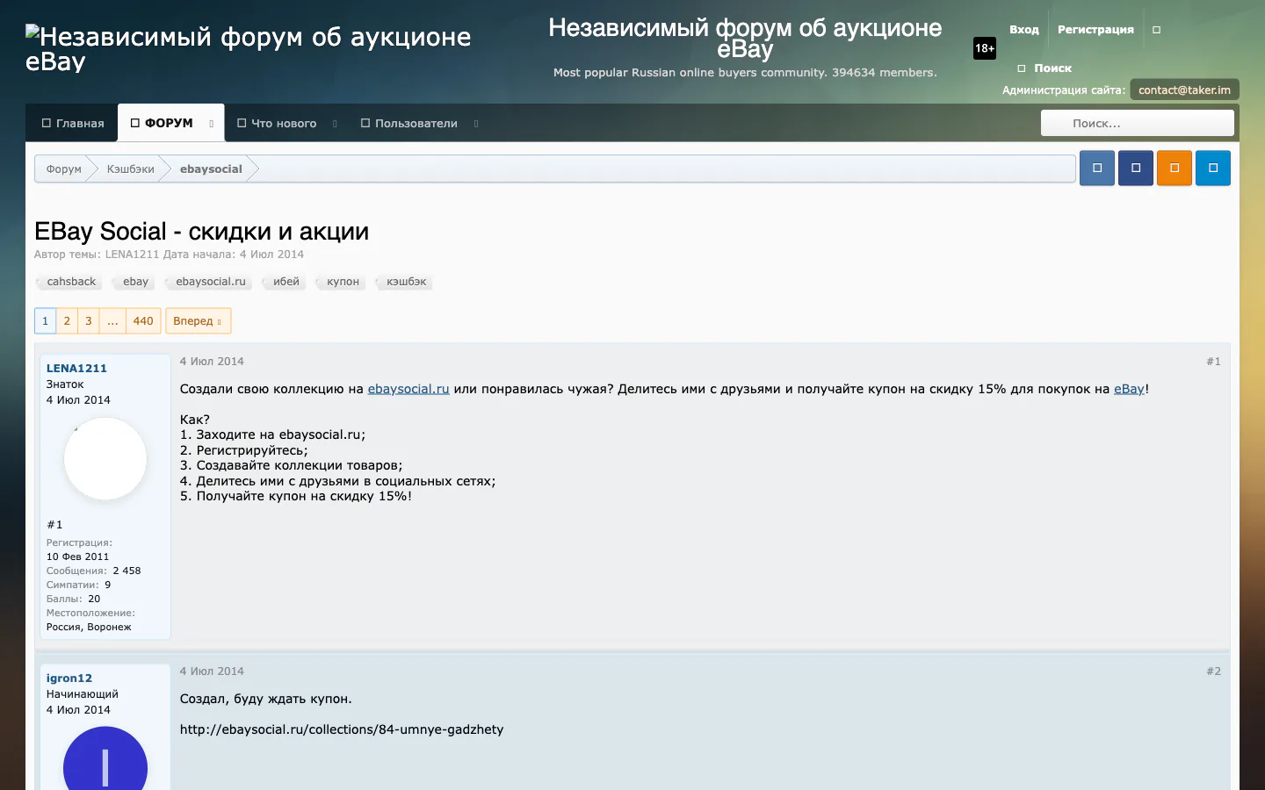Image resolution: width=1265 pixels, height=790 pixels.
Task: Go to page 2 of thread
Action: pos(67,321)
